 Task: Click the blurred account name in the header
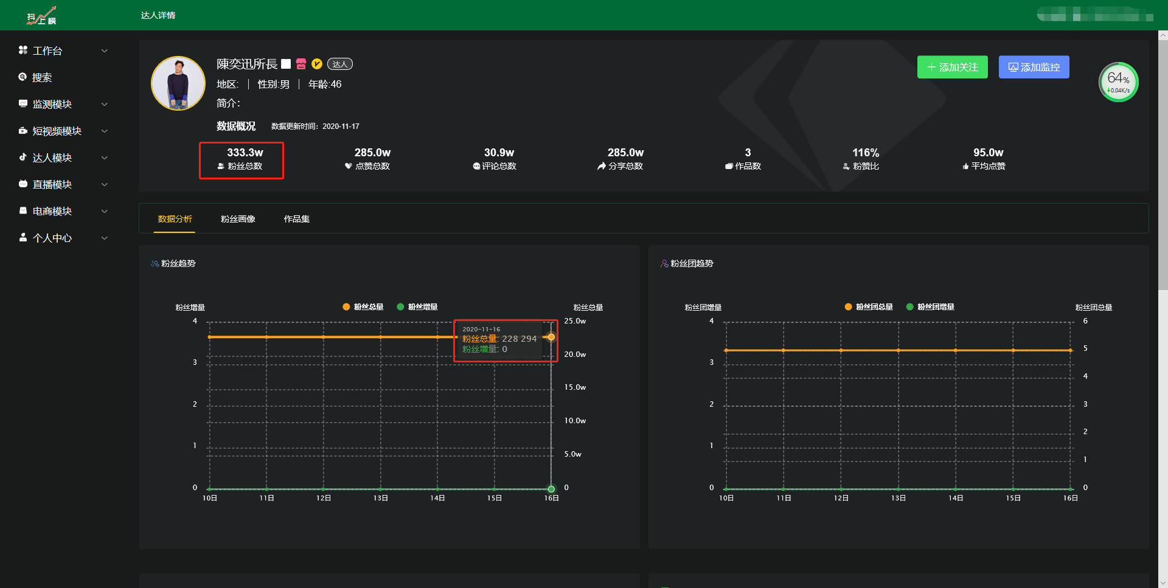(1095, 14)
